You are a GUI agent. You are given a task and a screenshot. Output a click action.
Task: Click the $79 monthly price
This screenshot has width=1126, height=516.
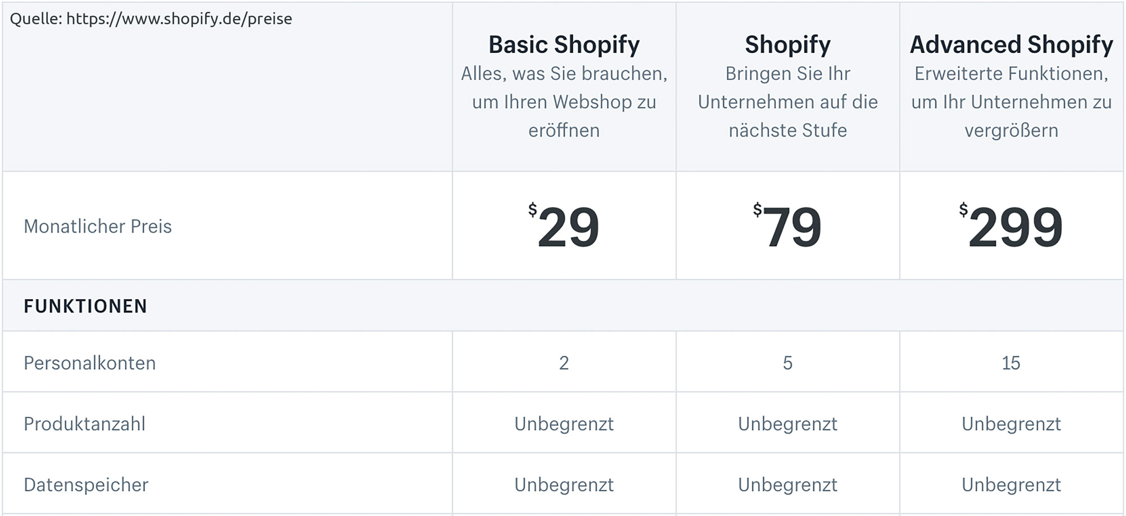tap(788, 226)
